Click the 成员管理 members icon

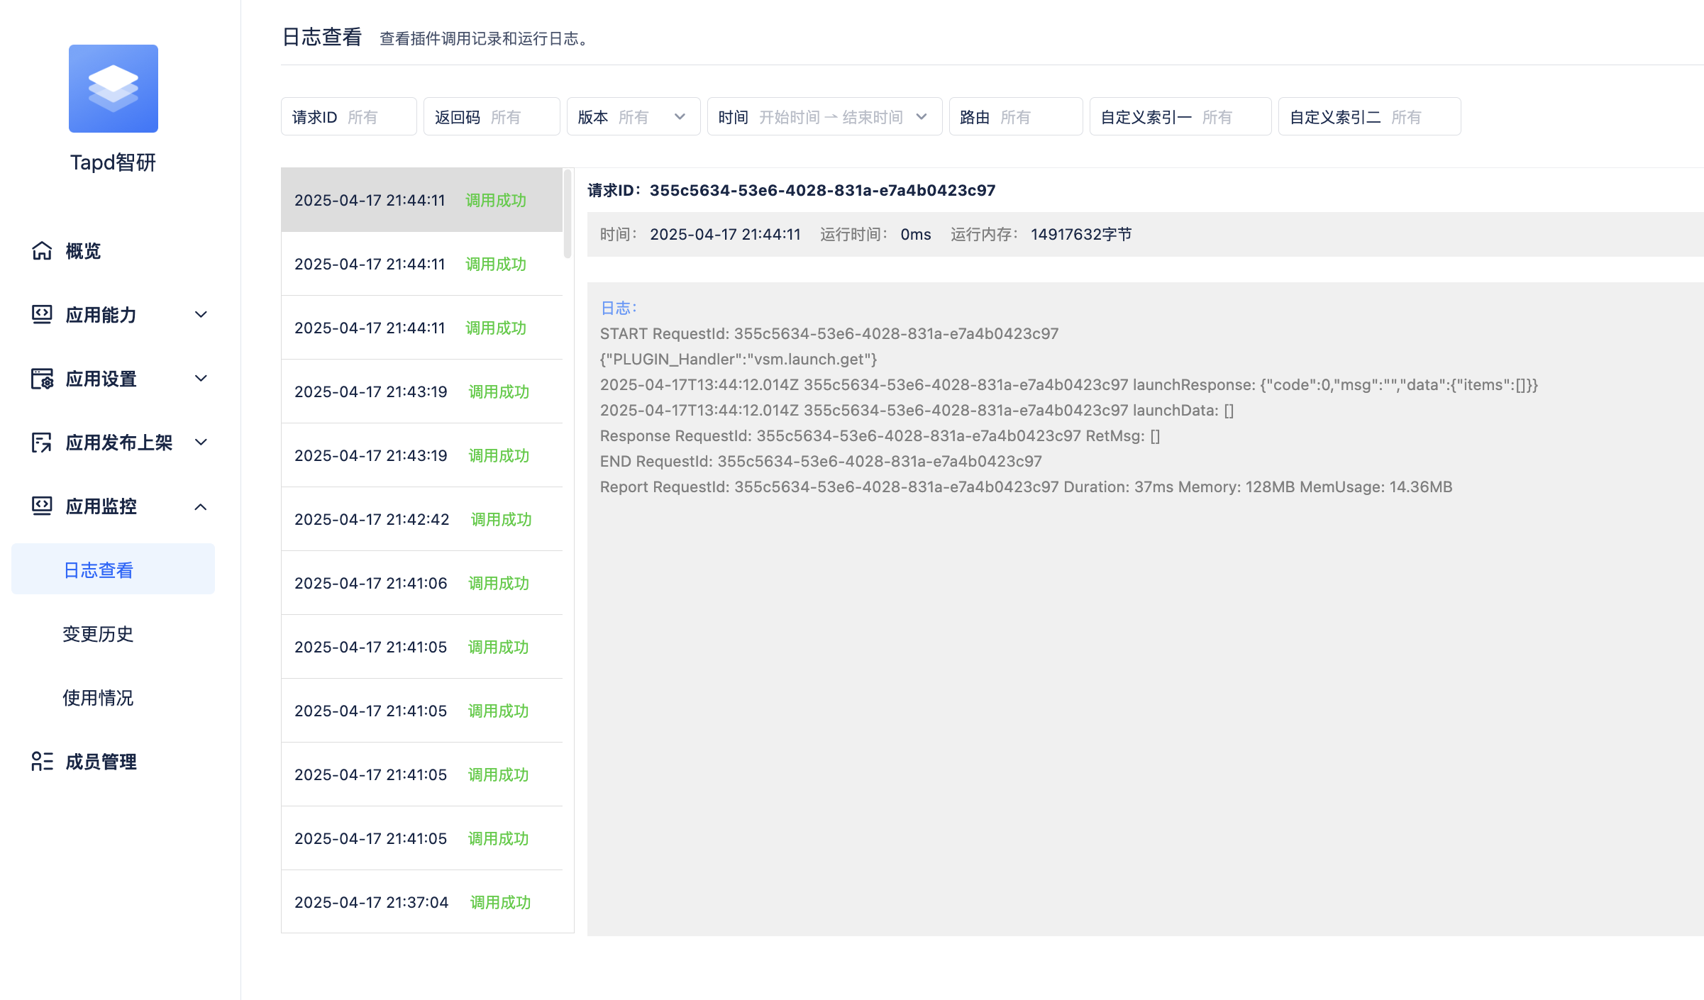pos(42,762)
